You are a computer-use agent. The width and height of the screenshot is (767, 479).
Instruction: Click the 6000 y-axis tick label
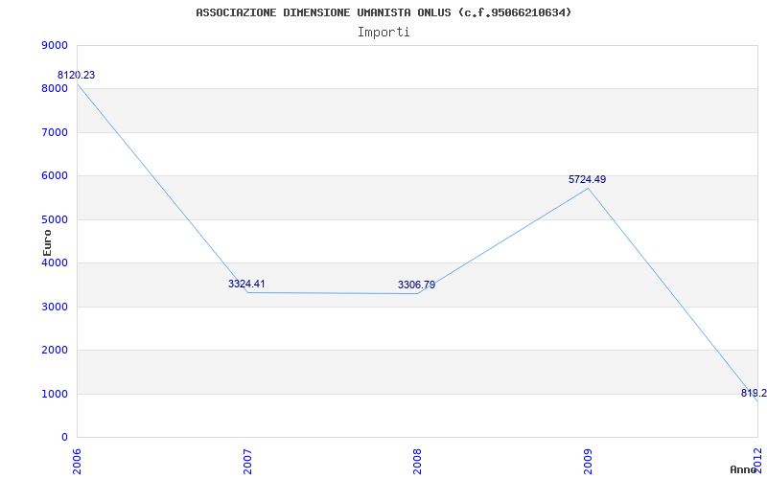tap(56, 175)
